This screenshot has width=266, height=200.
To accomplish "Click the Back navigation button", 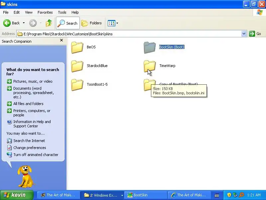I will point(12,23).
